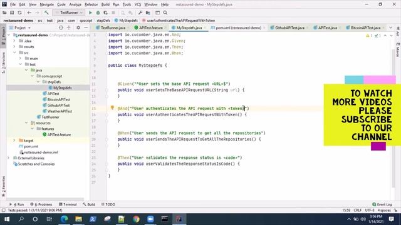
Task: Open File Explorer from taskbar
Action: click(x=78, y=219)
